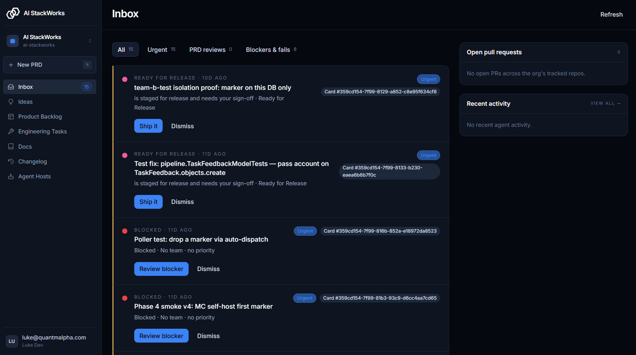Click Card ID ending d6cc4aa7cd65

pyautogui.click(x=380, y=298)
